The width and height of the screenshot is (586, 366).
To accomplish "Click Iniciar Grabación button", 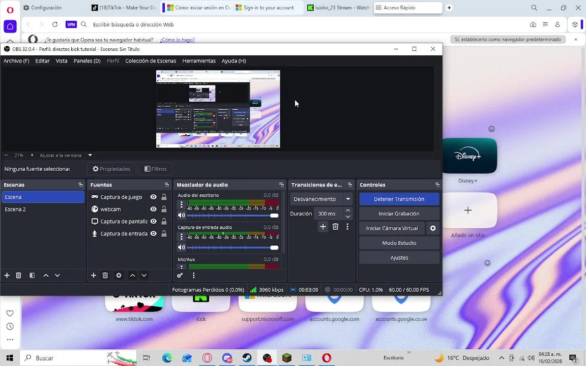I will point(399,213).
